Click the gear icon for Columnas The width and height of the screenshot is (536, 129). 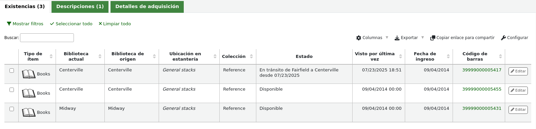coord(359,38)
